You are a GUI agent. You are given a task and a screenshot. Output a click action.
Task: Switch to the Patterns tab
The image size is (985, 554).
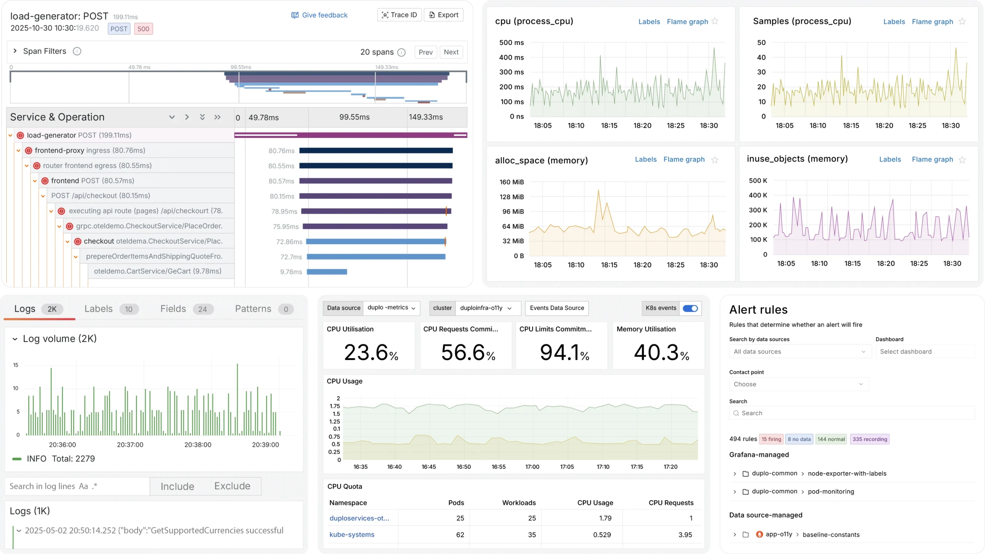[252, 309]
